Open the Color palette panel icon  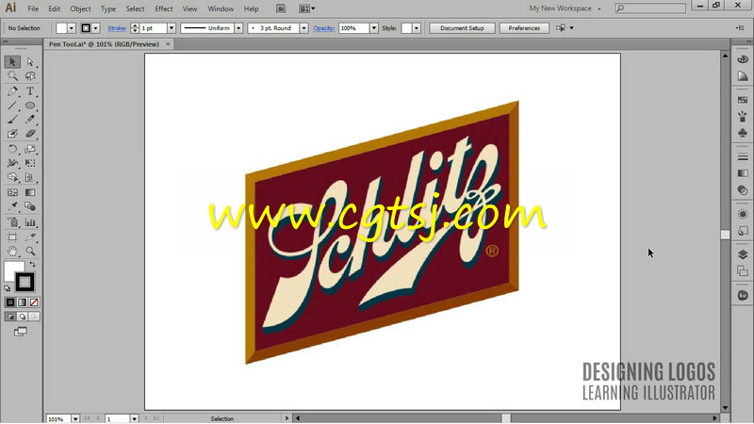click(743, 59)
